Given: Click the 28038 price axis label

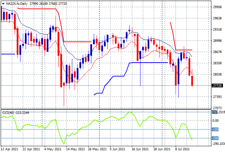Looking at the screenshot, I should (217, 74).
